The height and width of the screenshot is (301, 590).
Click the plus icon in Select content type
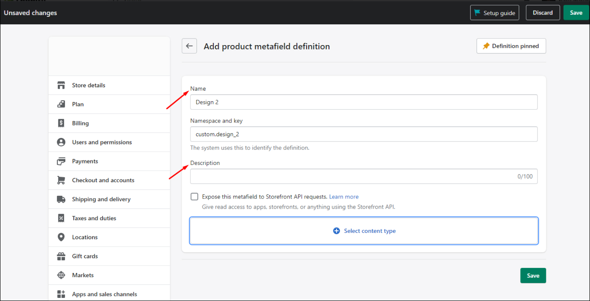click(x=337, y=231)
